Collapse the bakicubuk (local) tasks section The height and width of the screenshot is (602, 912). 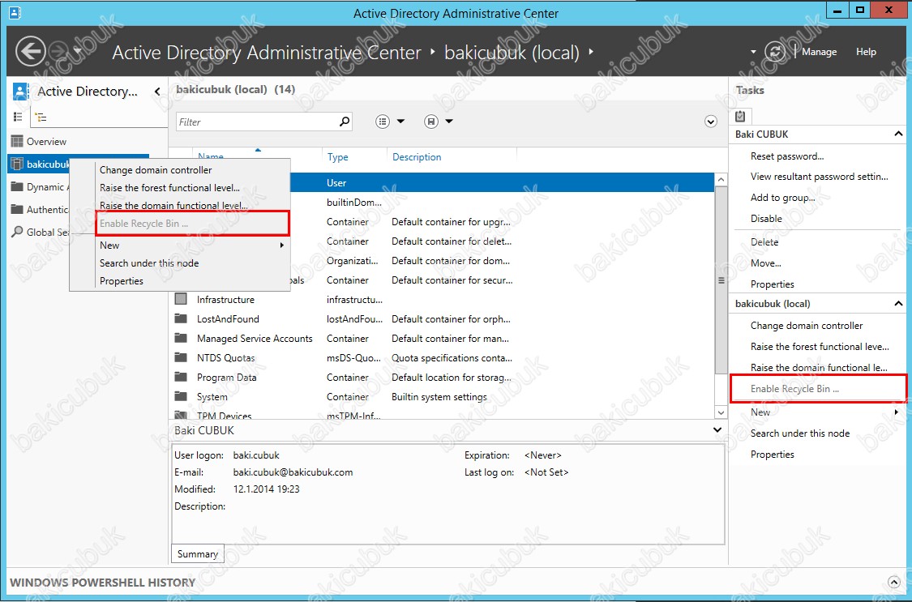(898, 304)
